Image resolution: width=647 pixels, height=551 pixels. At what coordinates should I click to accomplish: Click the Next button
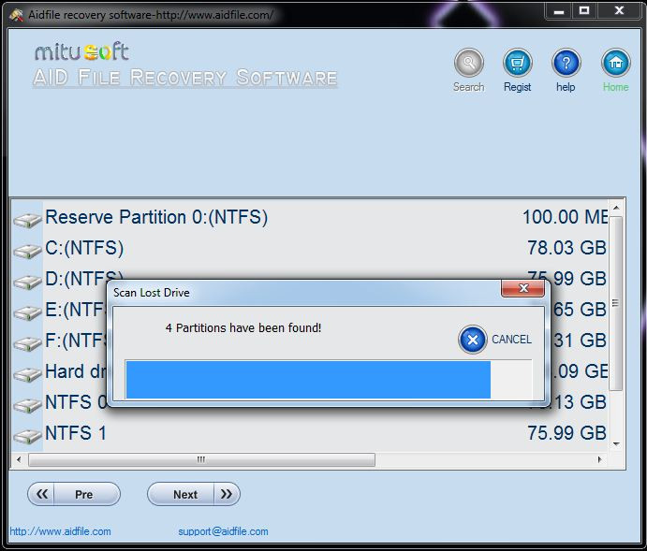pos(194,494)
